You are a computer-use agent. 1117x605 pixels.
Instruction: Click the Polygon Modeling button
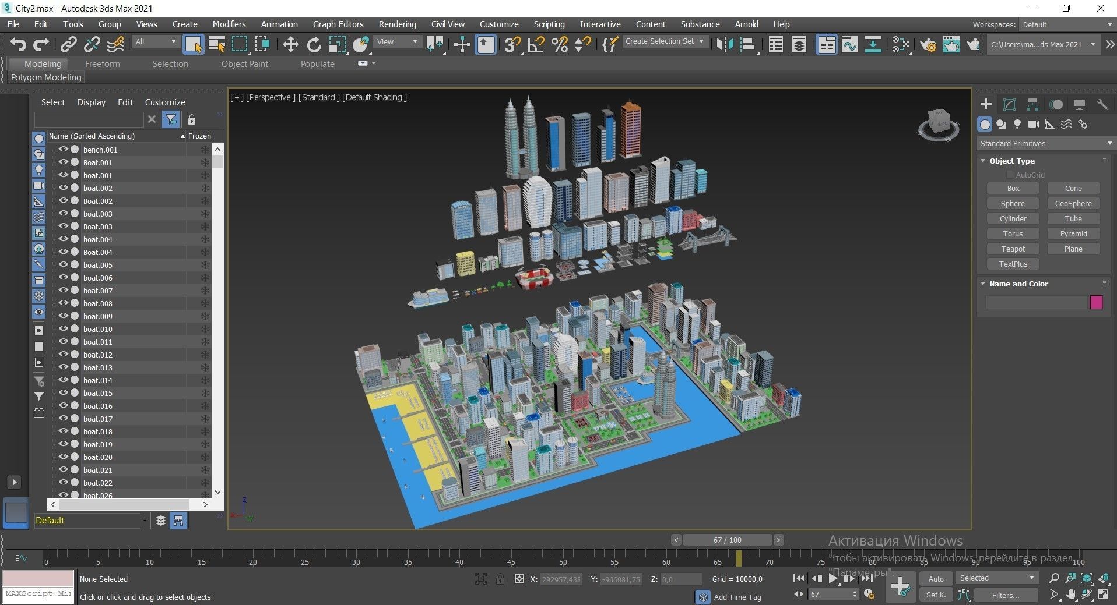click(x=46, y=77)
